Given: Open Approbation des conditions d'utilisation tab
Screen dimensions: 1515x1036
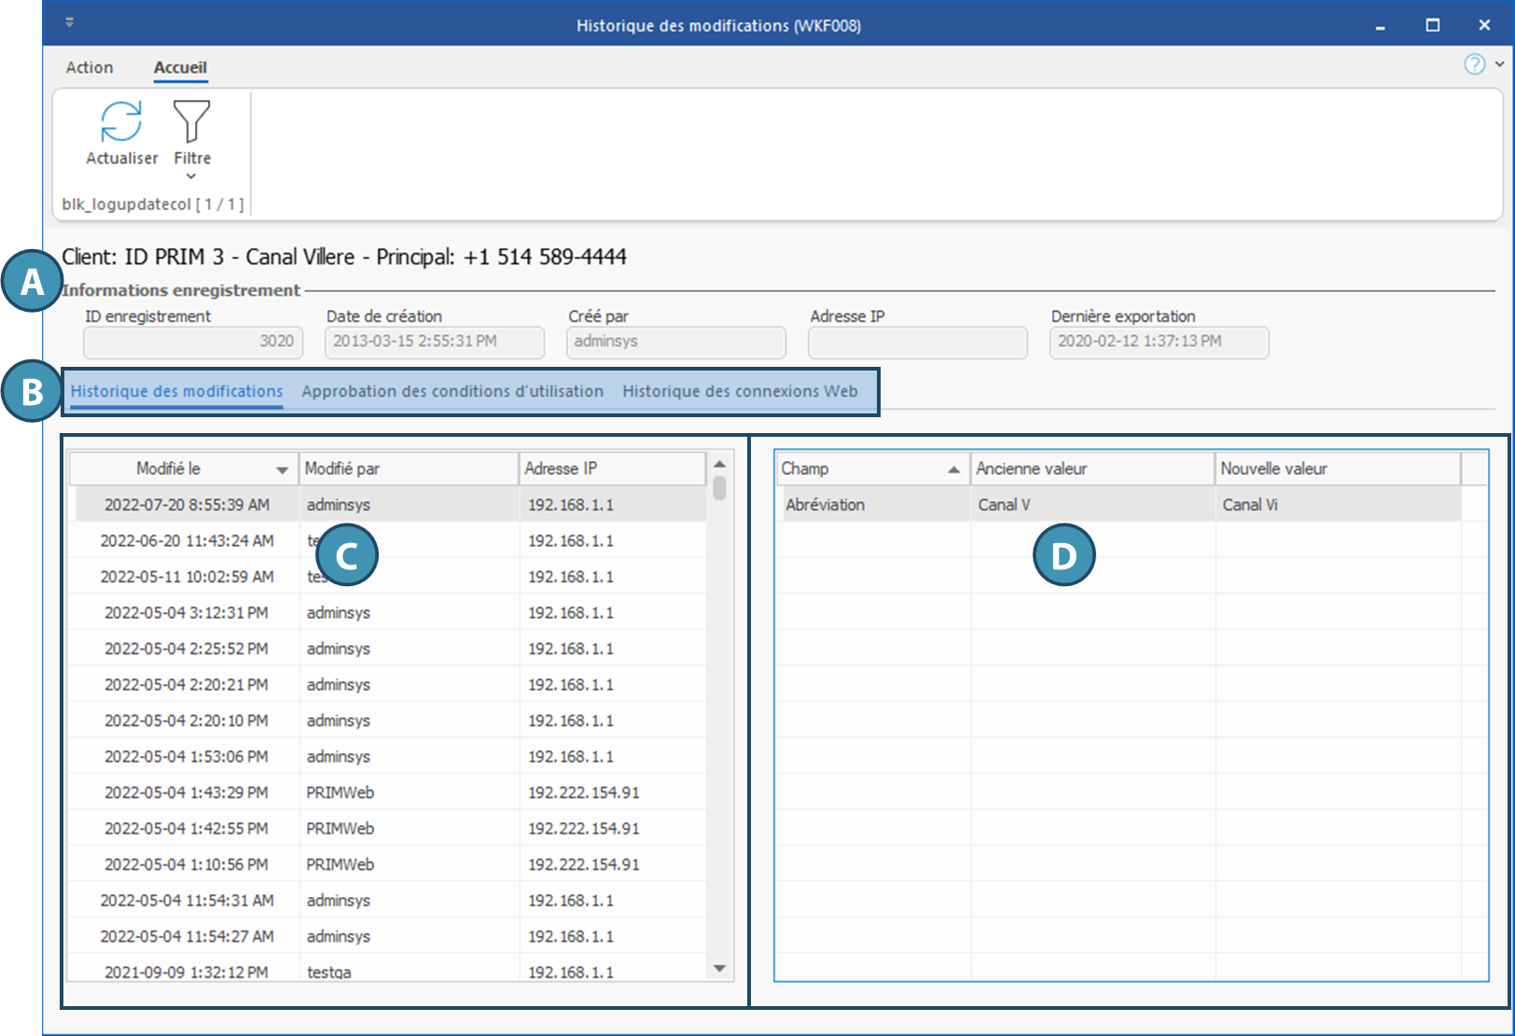Looking at the screenshot, I should point(452,391).
